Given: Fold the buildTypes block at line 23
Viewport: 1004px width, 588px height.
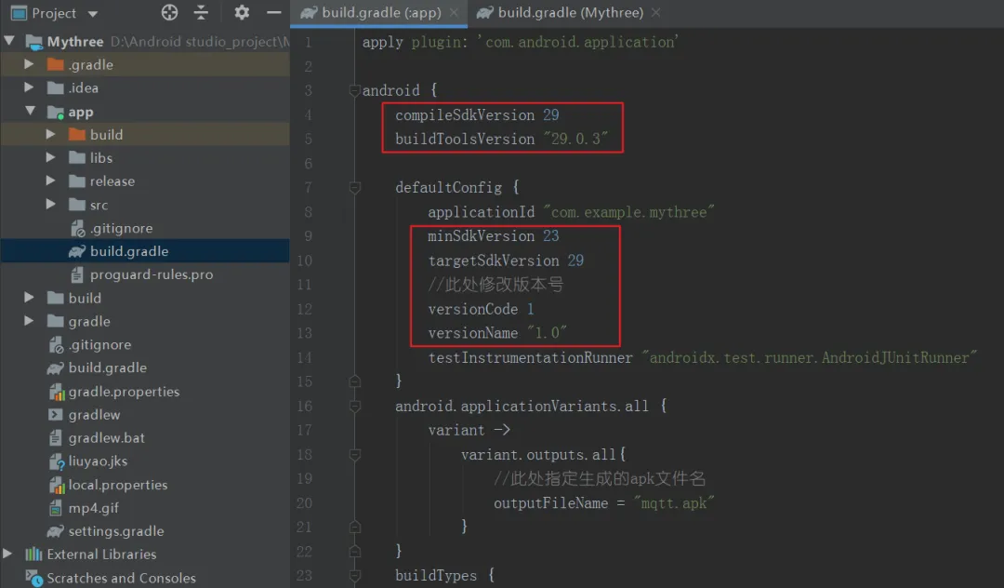Looking at the screenshot, I should tap(355, 575).
